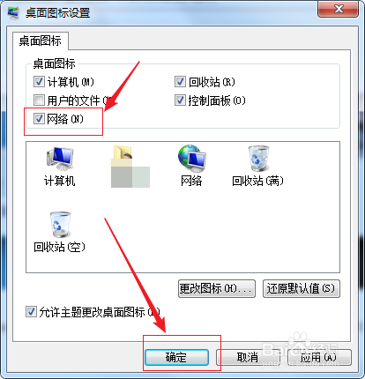This screenshot has height=379, width=365.
Task: Toggle the 回收站(R) checkbox
Action: tap(180, 82)
